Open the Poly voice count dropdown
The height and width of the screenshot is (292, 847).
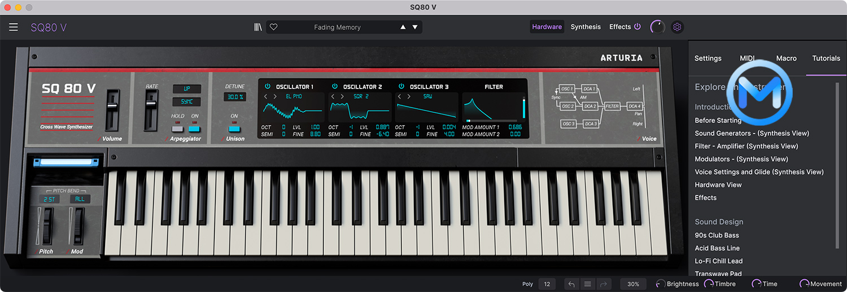[x=547, y=284]
